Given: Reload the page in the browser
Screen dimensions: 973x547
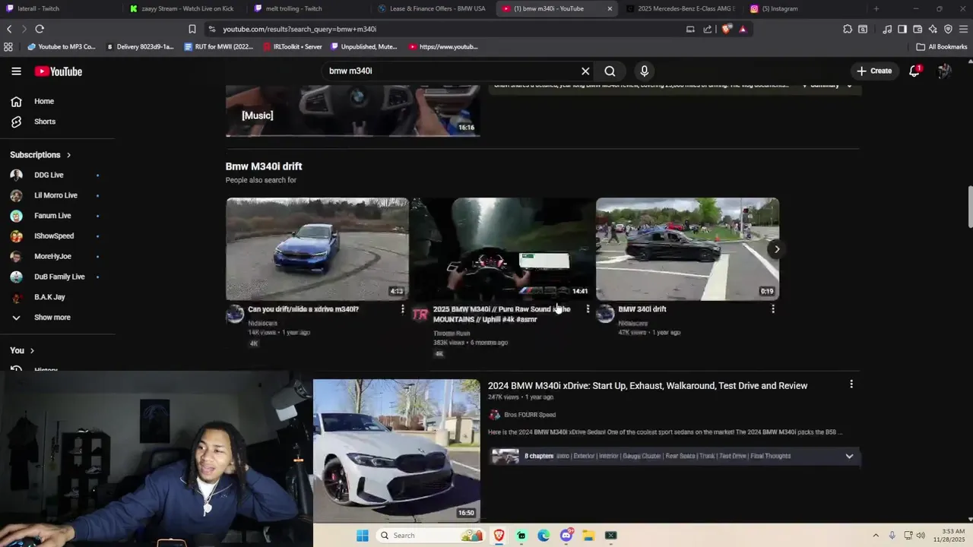Looking at the screenshot, I should pyautogui.click(x=40, y=29).
